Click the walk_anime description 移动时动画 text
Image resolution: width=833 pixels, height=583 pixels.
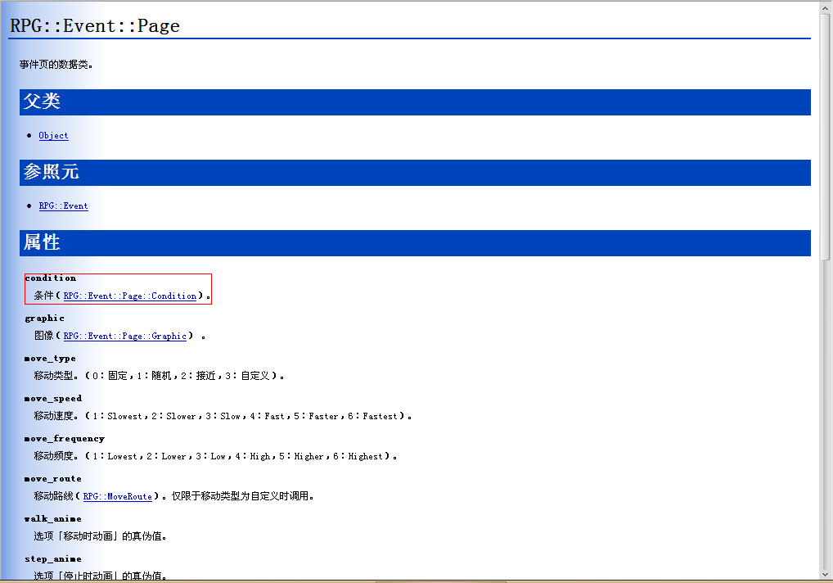point(101,536)
